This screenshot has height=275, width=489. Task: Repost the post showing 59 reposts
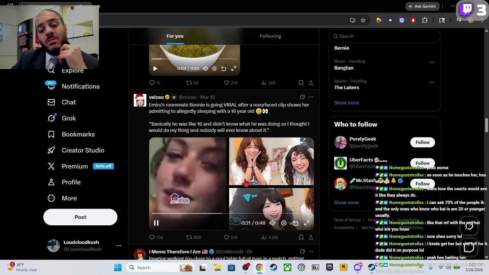point(192,82)
